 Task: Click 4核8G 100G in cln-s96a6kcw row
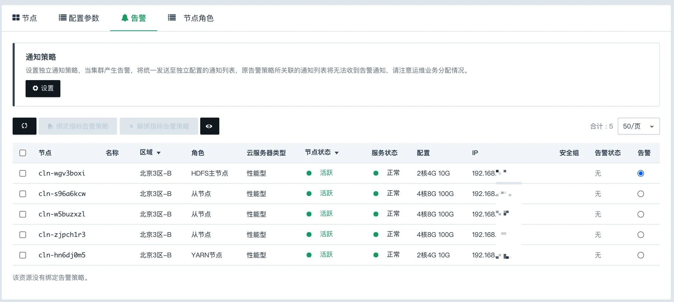click(x=435, y=194)
